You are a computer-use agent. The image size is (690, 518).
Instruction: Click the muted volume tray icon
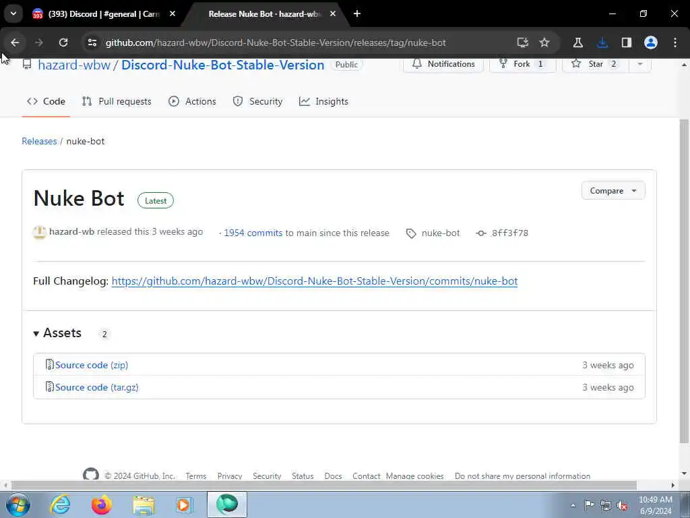(622, 506)
